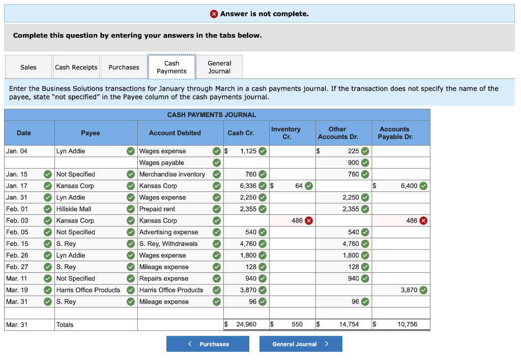
Task: Switch to the Cash Receipts tab
Action: pos(76,67)
